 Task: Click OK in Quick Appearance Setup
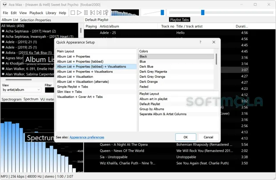coord(186,137)
